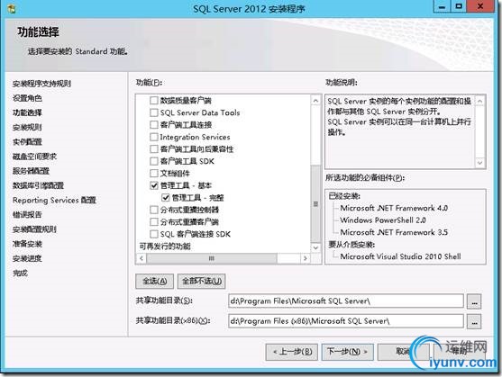Enable the 客户端工具 SDK checkbox
502x377 pixels.
click(154, 161)
